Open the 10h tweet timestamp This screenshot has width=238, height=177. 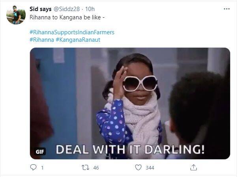[x=90, y=9]
